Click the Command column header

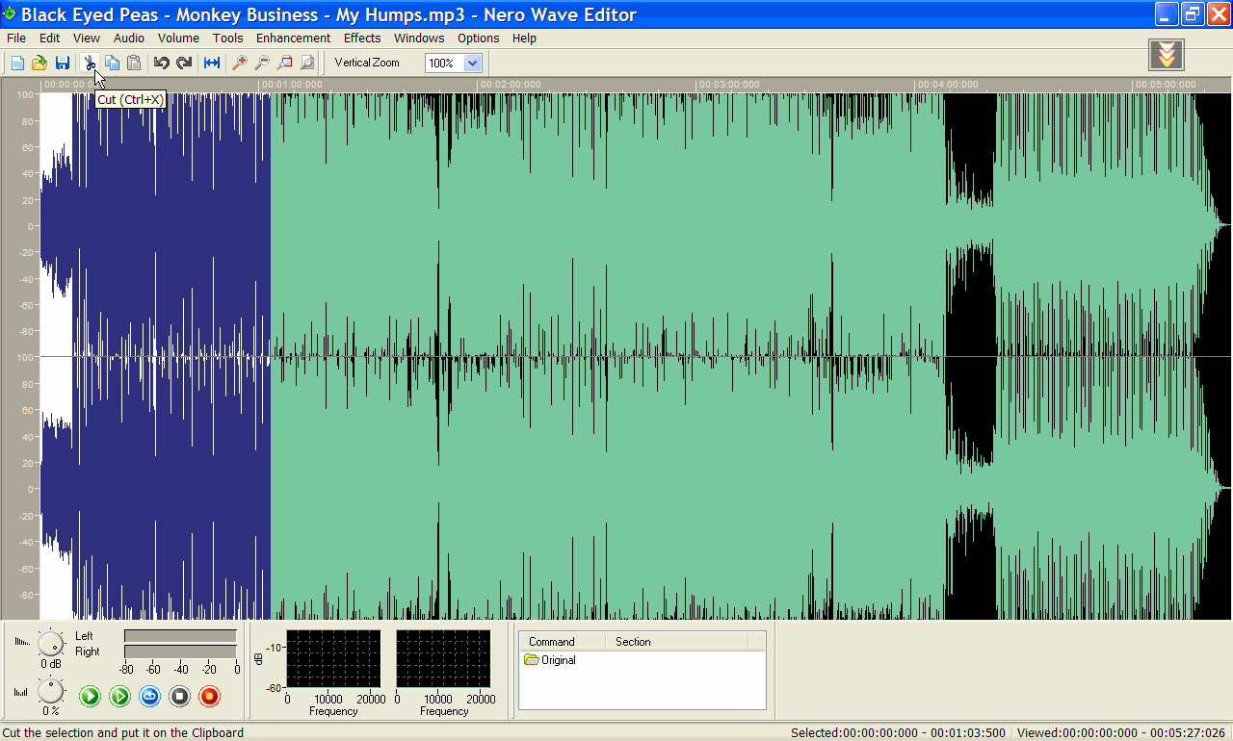pos(563,642)
